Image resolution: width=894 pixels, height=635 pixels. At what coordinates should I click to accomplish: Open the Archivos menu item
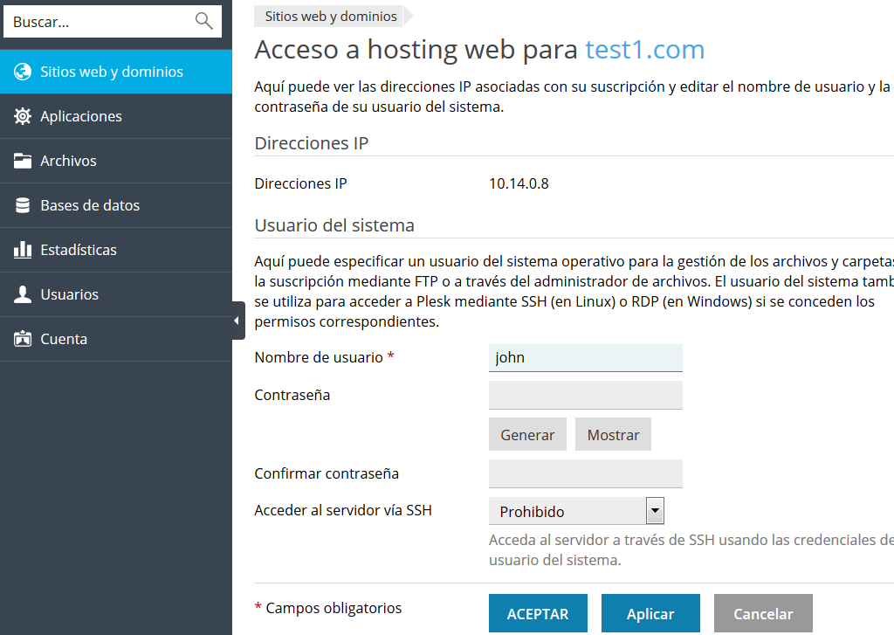click(x=68, y=161)
